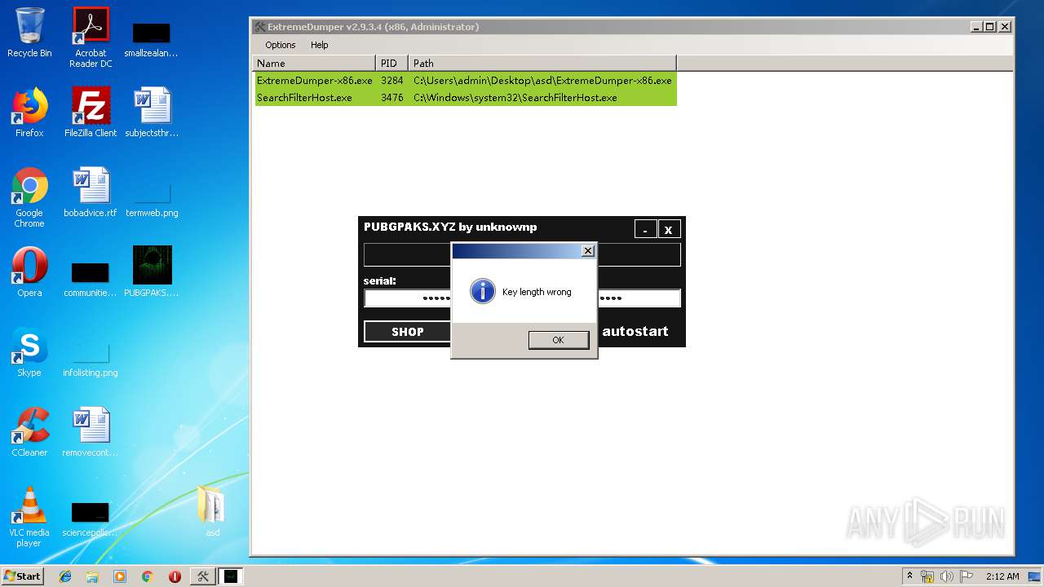Select the FileZilla Client shortcut
The width and height of the screenshot is (1044, 587).
pos(91,113)
